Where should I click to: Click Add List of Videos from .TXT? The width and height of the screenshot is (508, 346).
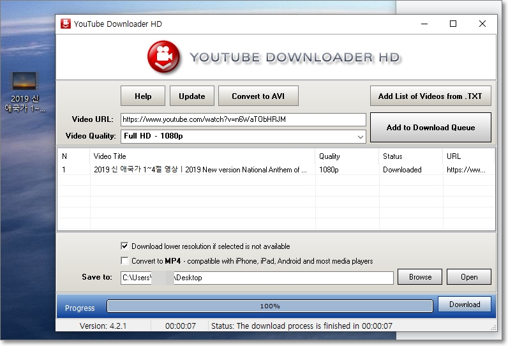(x=431, y=96)
